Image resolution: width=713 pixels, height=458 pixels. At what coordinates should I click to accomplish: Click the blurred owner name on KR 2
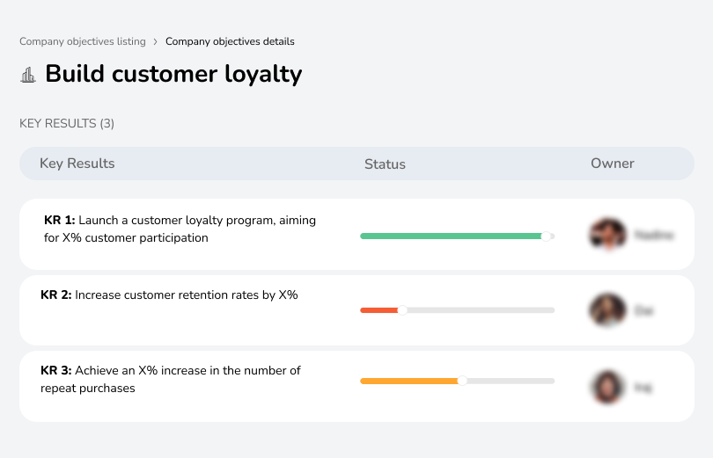[643, 311]
